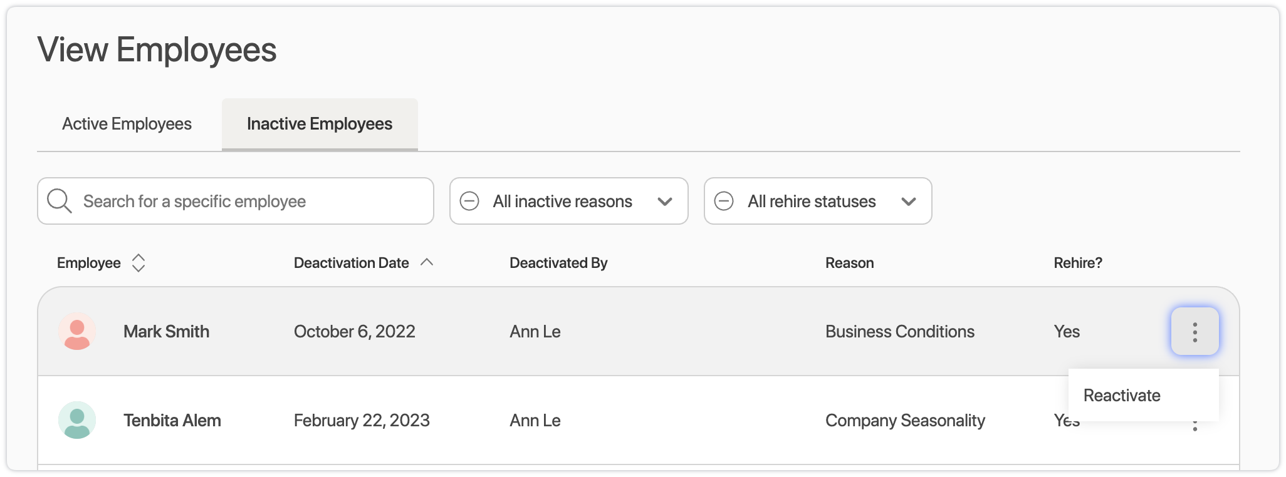Open Mark Smith's three-dot actions menu
Screen dimensions: 1286x477
pyautogui.click(x=1195, y=332)
